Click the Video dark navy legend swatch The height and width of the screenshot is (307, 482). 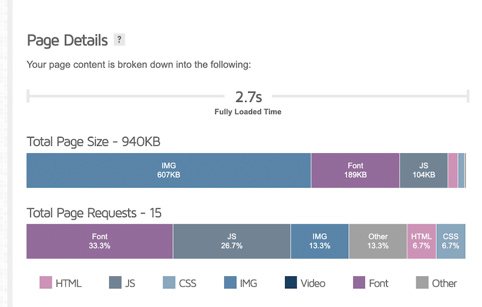291,283
